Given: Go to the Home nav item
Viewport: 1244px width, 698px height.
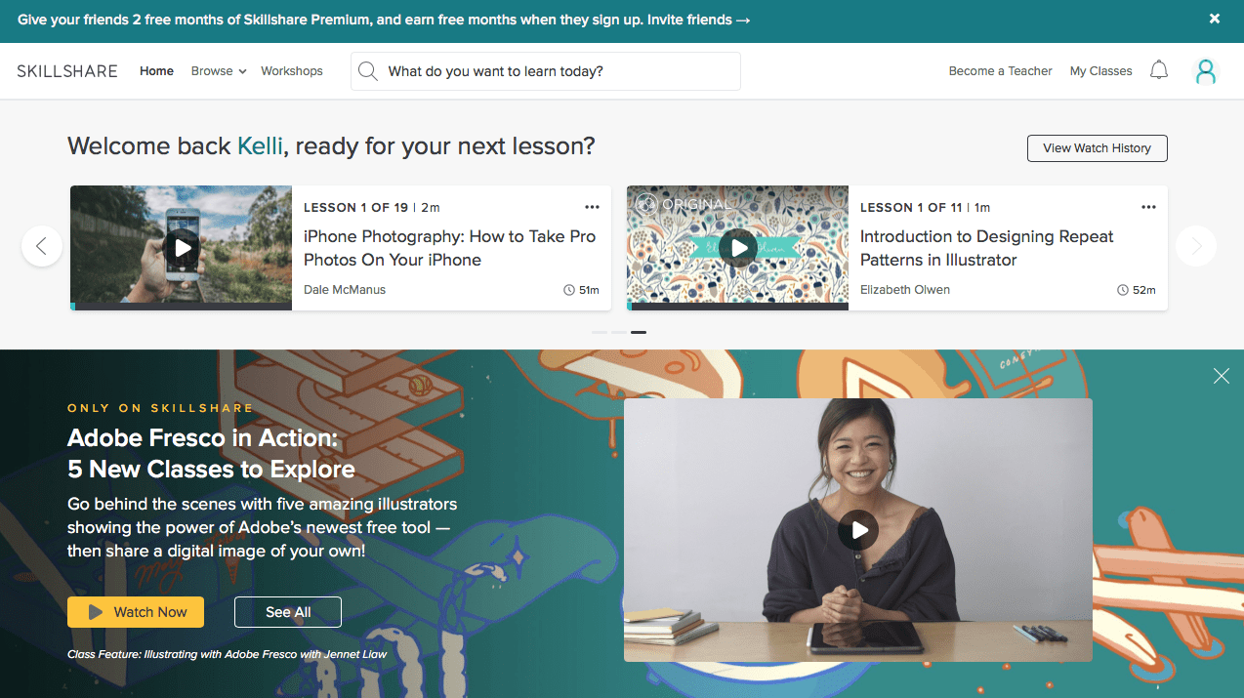Looking at the screenshot, I should pos(156,71).
